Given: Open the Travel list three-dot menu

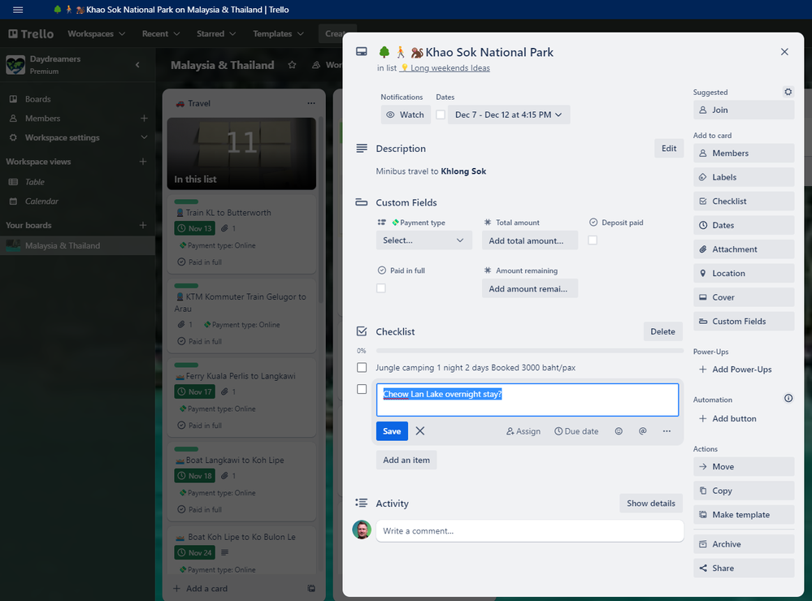Looking at the screenshot, I should coord(311,103).
